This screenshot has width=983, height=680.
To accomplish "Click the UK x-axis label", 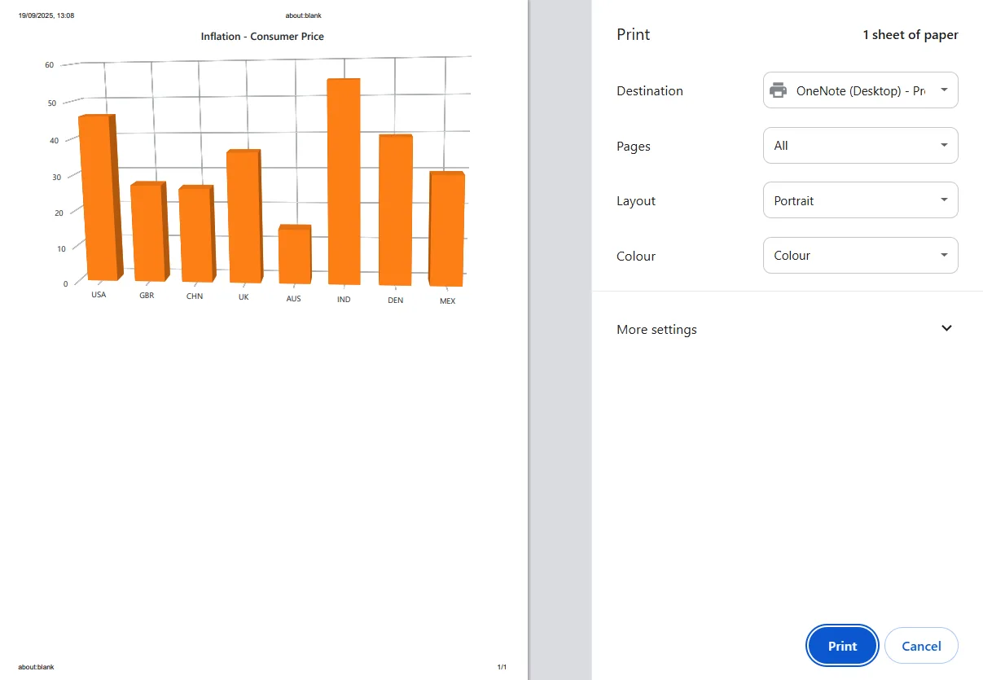I will coord(244,297).
